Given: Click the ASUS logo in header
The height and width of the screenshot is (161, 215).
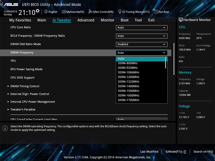Looking at the screenshot, I should tap(11, 4).
